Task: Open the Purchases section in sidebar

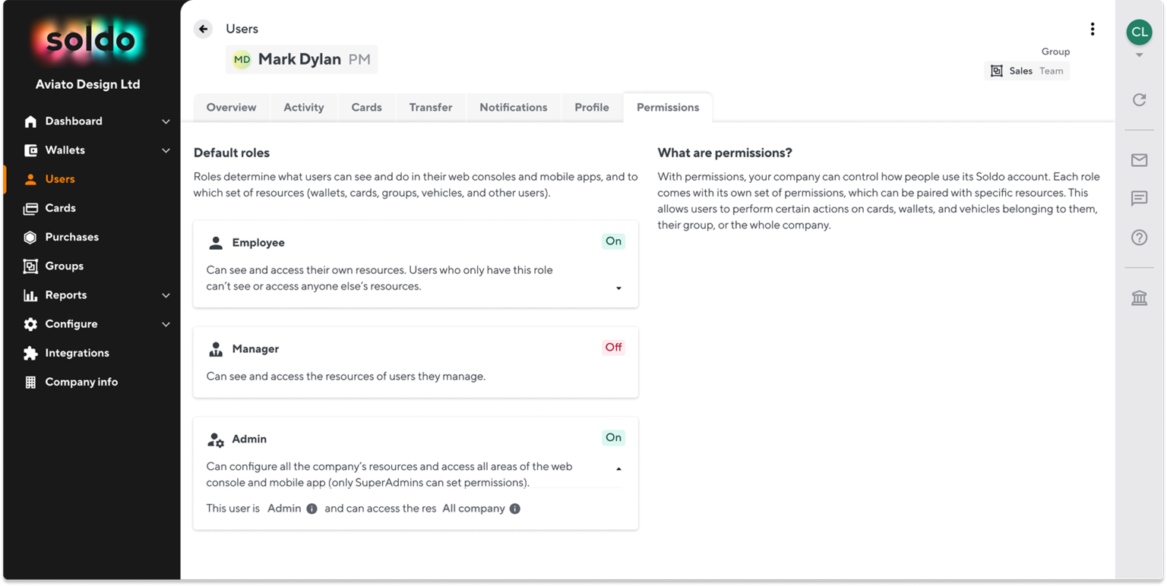Action: [x=71, y=237]
